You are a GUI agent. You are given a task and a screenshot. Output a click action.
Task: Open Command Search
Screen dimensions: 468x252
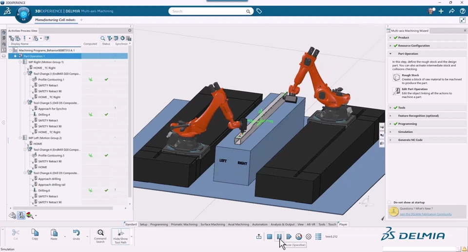pyautogui.click(x=100, y=236)
